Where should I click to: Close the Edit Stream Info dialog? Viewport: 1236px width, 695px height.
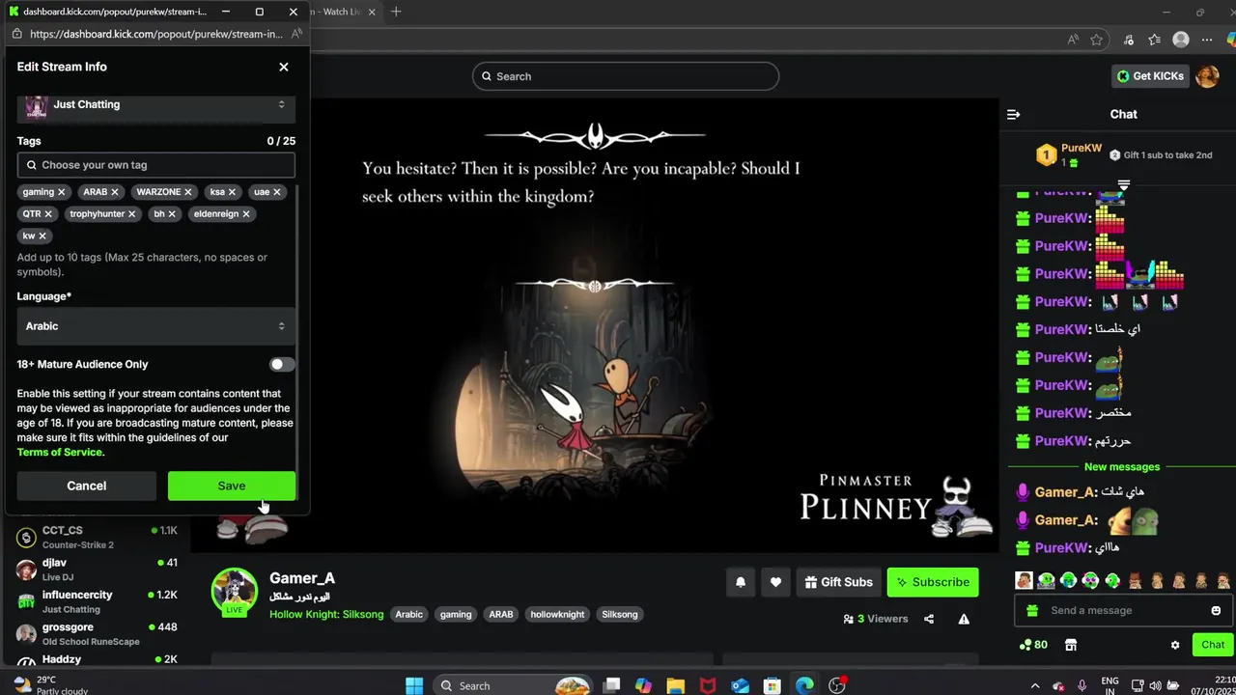[x=283, y=67]
